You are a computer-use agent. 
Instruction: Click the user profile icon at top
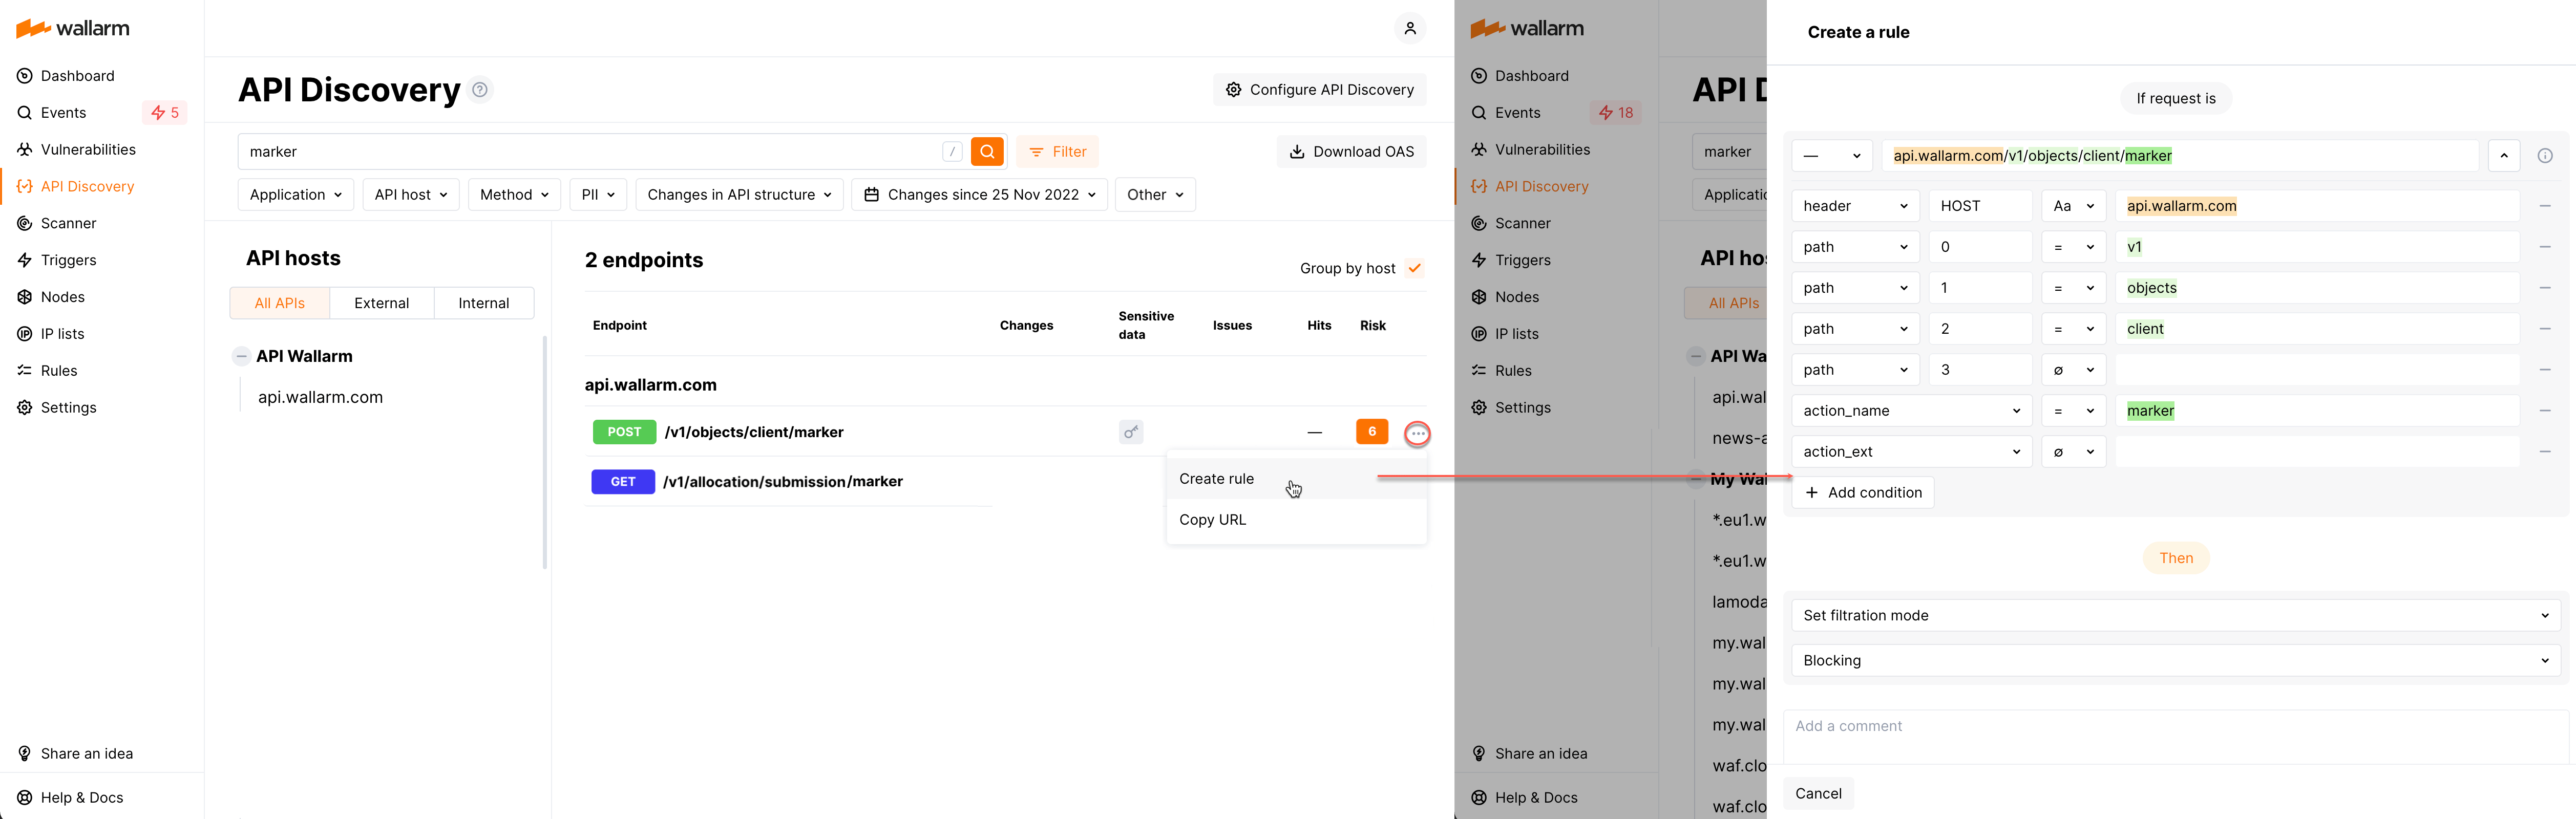[x=1410, y=28]
